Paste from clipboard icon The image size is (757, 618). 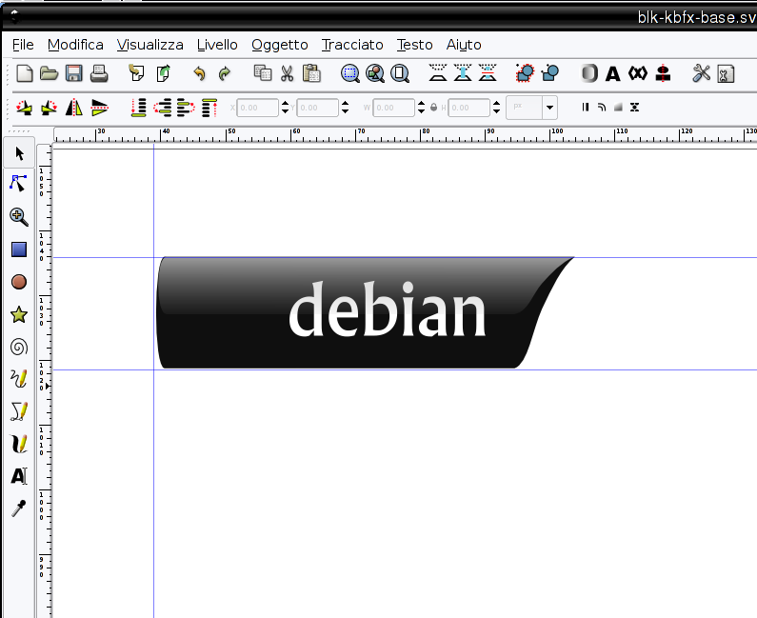pyautogui.click(x=312, y=73)
